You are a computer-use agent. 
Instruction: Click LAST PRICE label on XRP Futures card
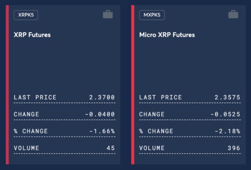click(35, 97)
